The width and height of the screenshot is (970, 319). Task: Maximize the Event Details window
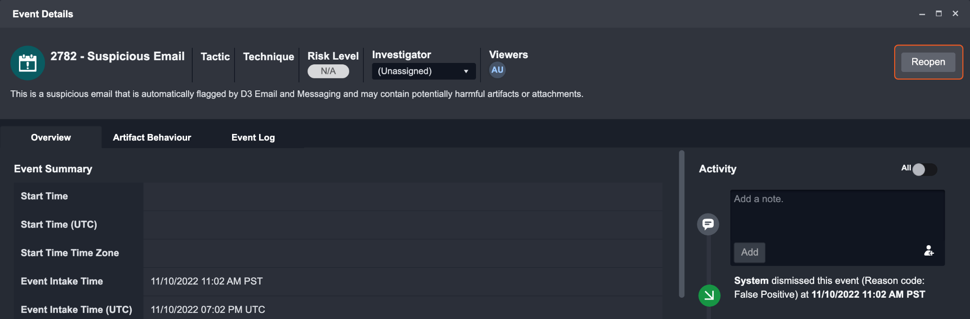click(x=938, y=14)
